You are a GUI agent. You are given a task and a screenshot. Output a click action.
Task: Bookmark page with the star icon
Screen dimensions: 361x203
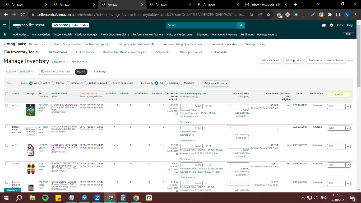tap(269, 15)
